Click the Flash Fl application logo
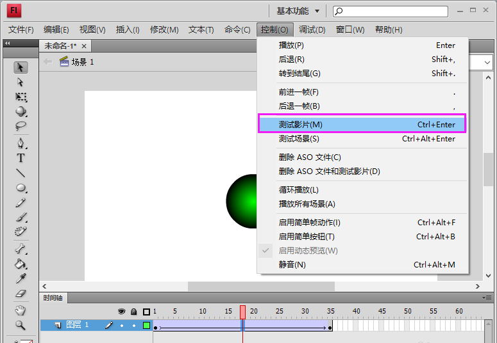 pos(14,11)
